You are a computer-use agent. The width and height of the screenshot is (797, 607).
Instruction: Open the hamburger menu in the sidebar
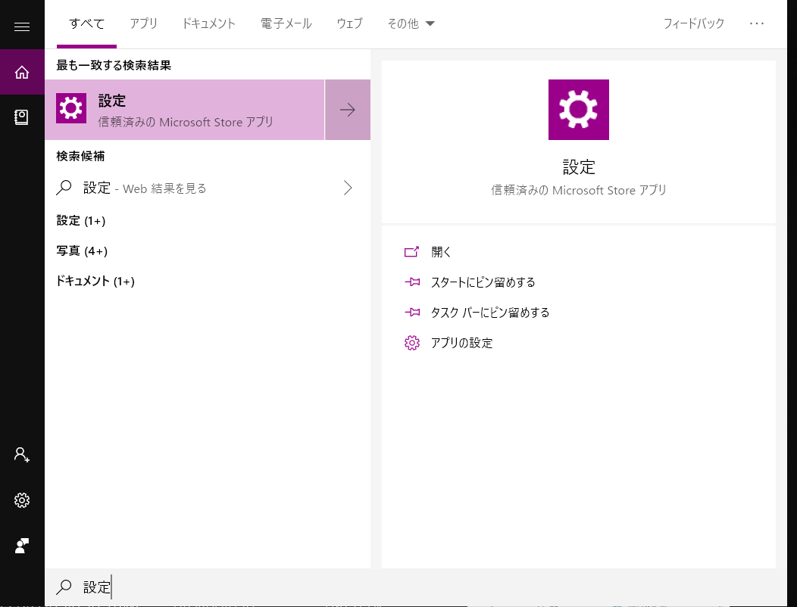[22, 27]
